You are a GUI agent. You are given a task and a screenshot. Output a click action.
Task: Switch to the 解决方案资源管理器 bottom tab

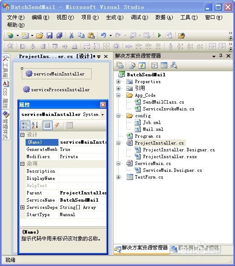[141, 248]
